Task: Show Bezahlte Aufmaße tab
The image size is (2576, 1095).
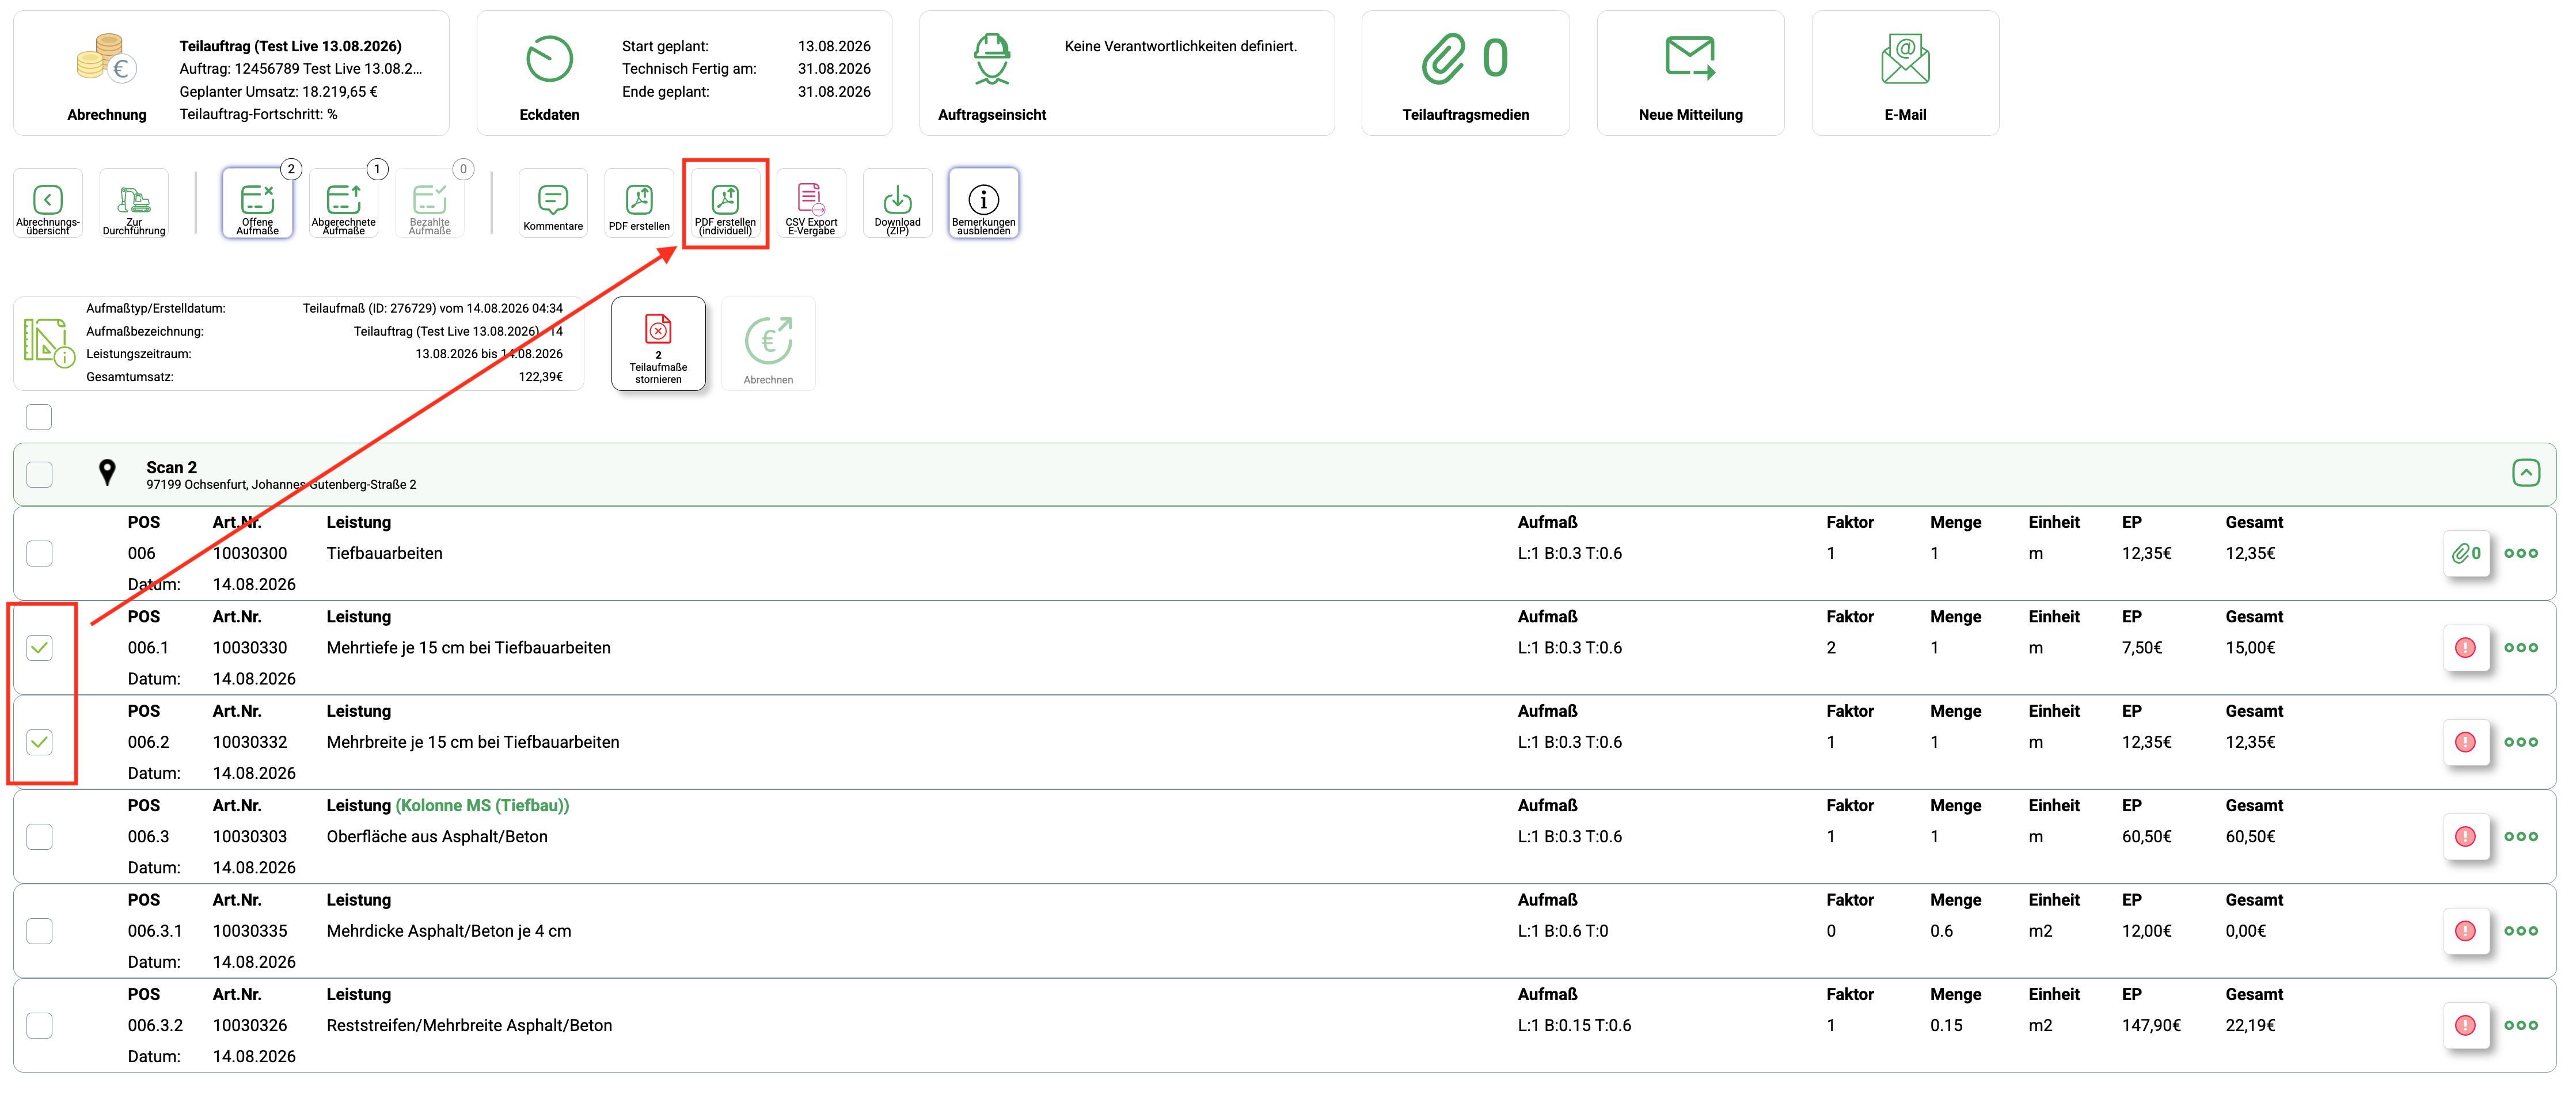Action: [430, 204]
